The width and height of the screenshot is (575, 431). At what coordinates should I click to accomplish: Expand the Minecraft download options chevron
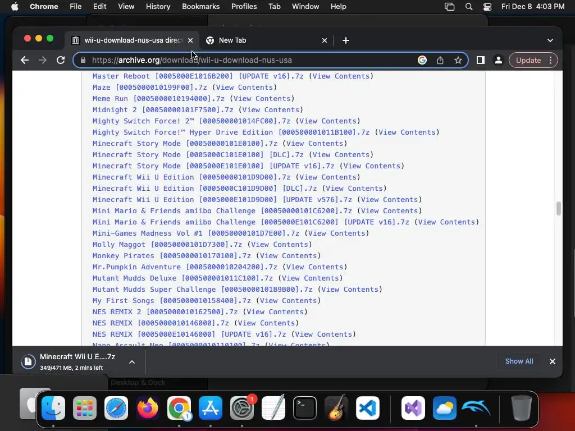pyautogui.click(x=132, y=362)
